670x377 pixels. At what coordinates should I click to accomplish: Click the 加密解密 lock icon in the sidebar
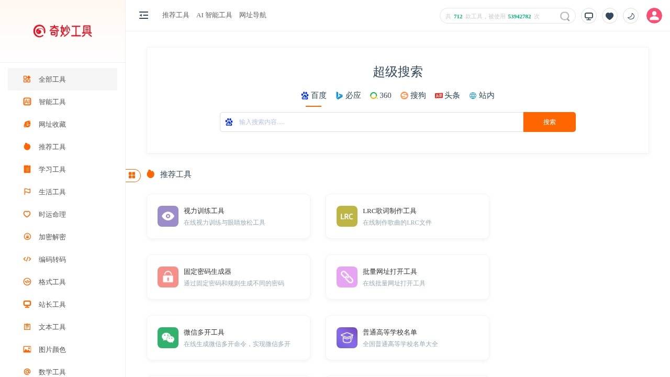(27, 237)
